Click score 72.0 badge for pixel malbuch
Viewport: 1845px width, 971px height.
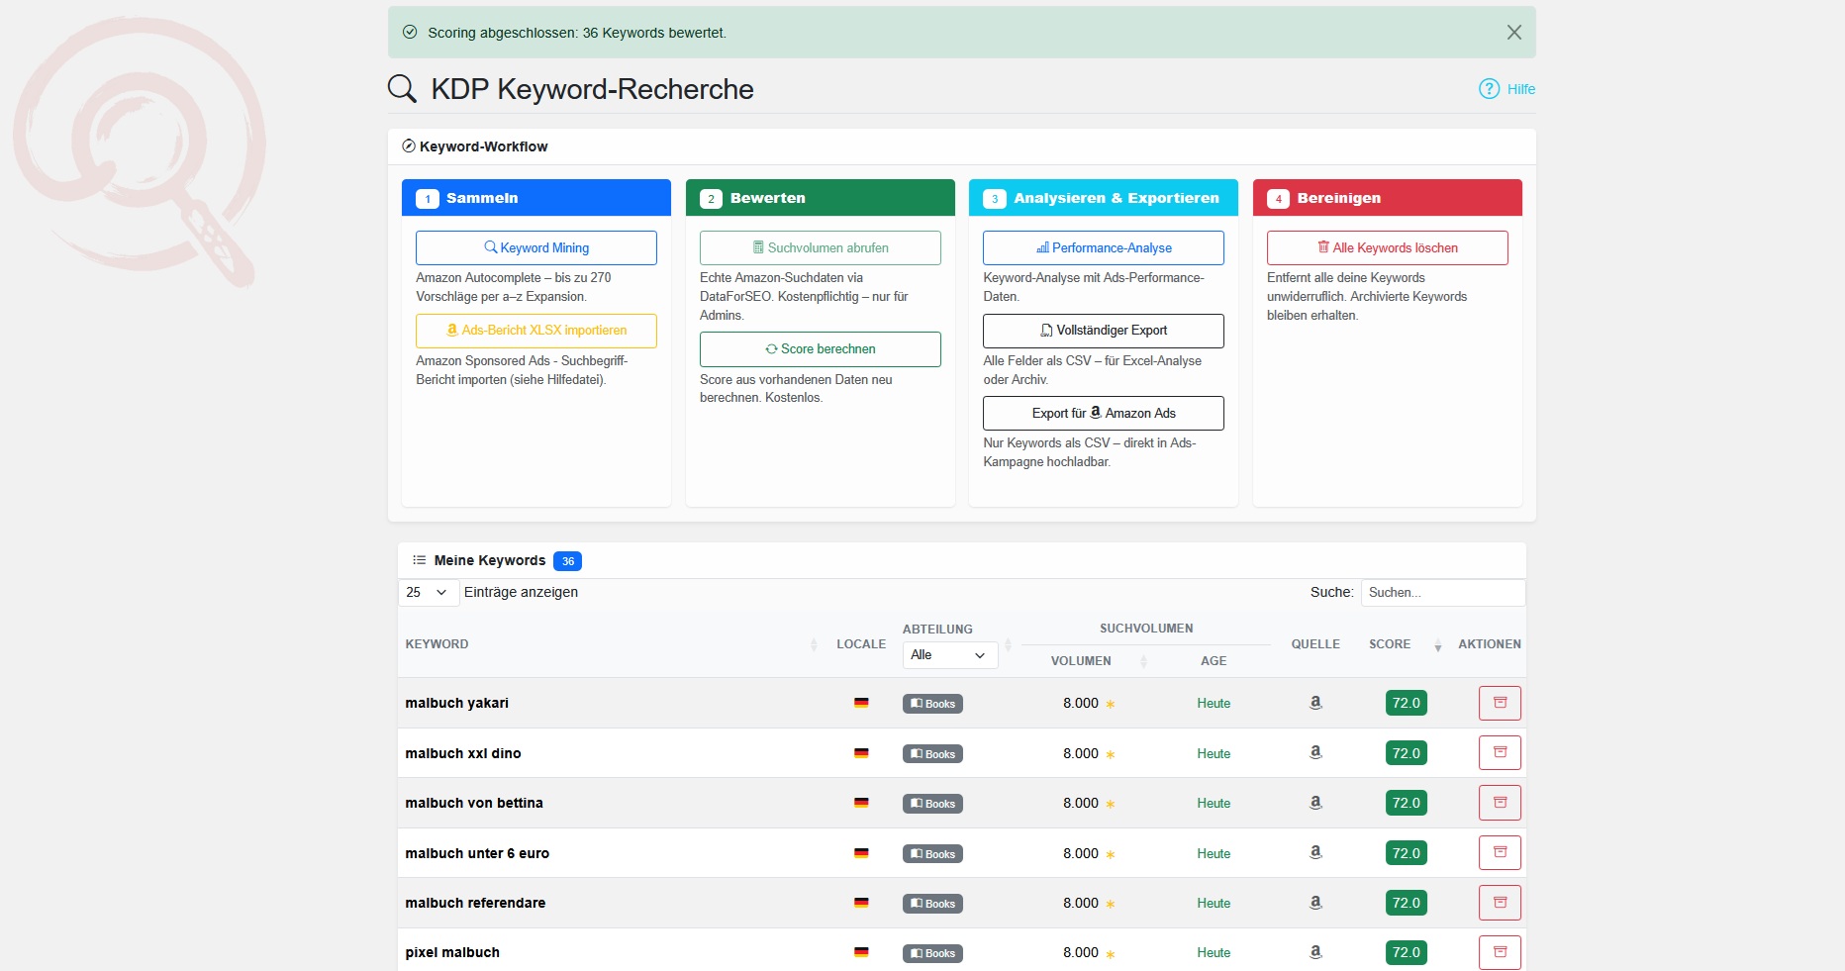tap(1406, 952)
